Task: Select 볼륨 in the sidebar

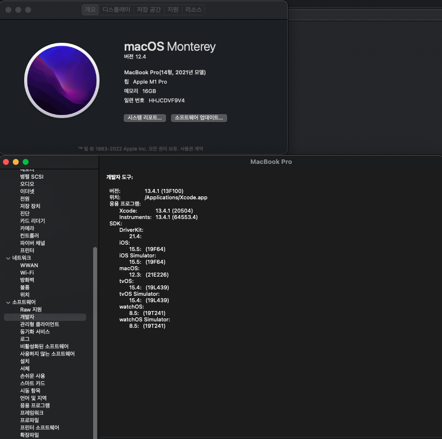Action: (25, 287)
